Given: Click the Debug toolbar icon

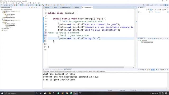Looking at the screenshot, I should (33, 5).
